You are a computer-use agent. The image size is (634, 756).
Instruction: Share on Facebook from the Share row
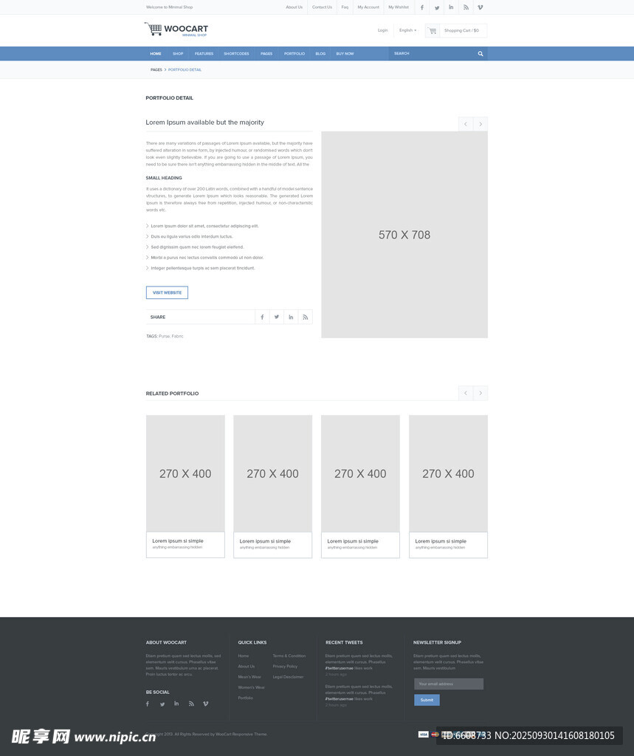click(x=262, y=317)
